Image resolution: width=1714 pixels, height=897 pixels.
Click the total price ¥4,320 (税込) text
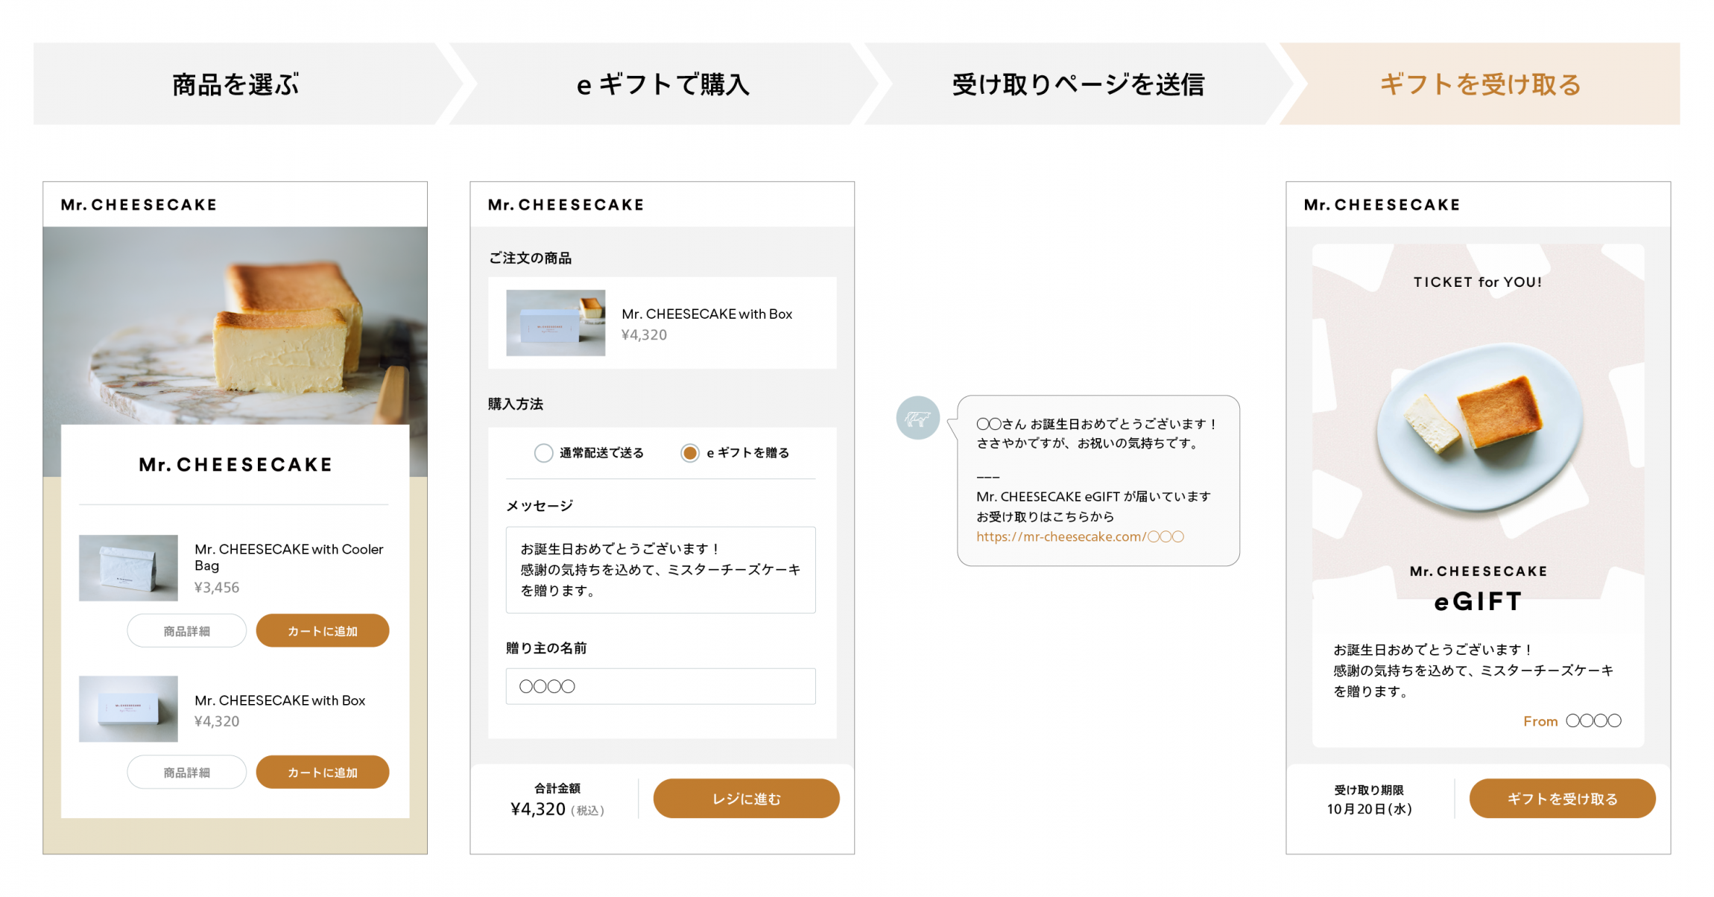pos(557,809)
